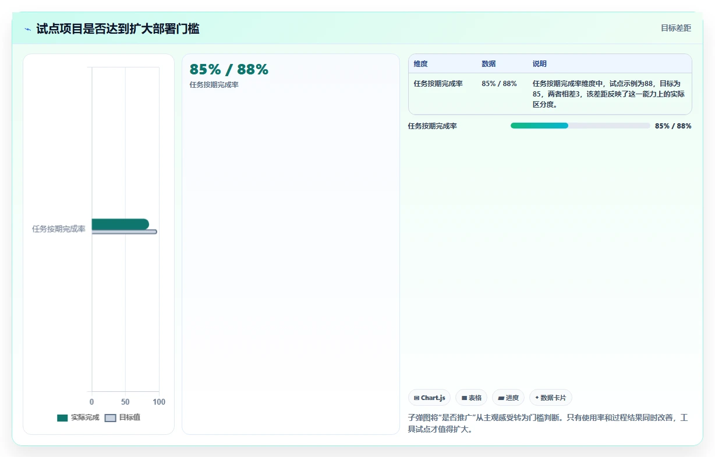Click the 任务按期完成率 progress bar
Screen dimensions: 715x457
click(x=580, y=126)
